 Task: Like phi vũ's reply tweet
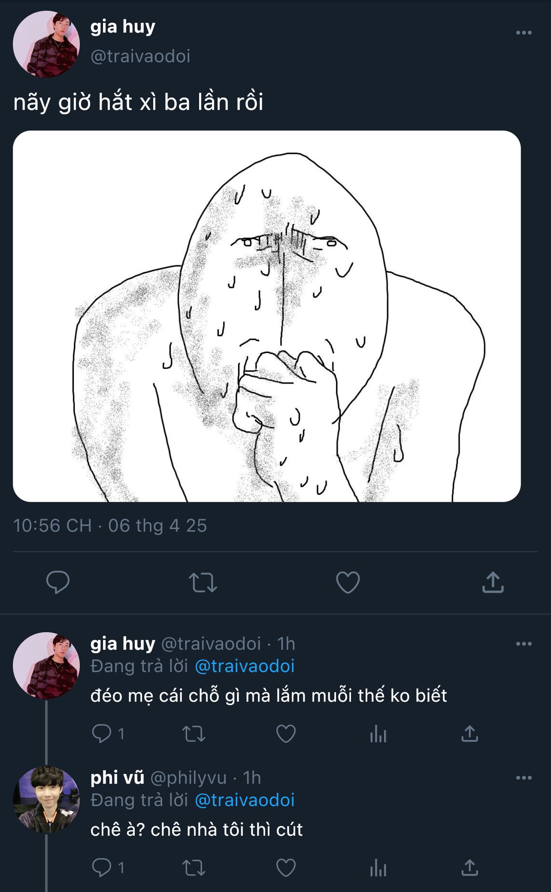click(285, 868)
